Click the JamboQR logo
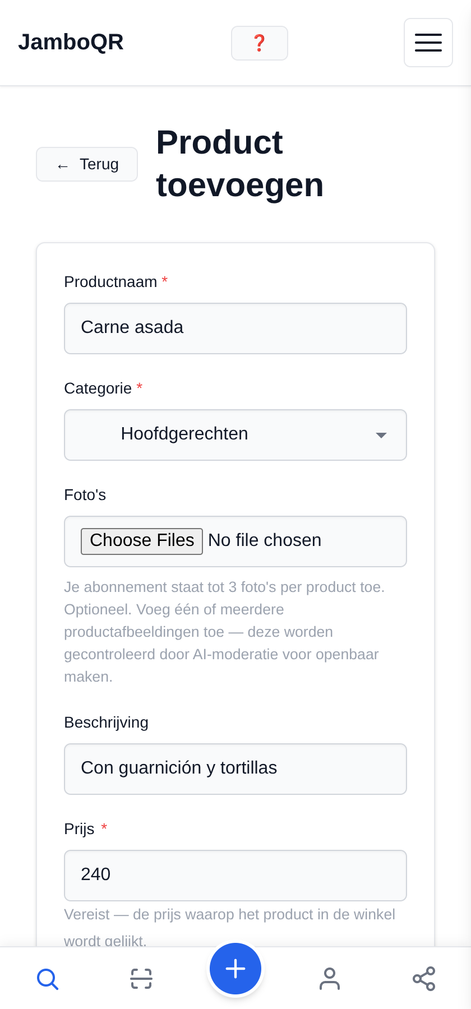 click(71, 42)
